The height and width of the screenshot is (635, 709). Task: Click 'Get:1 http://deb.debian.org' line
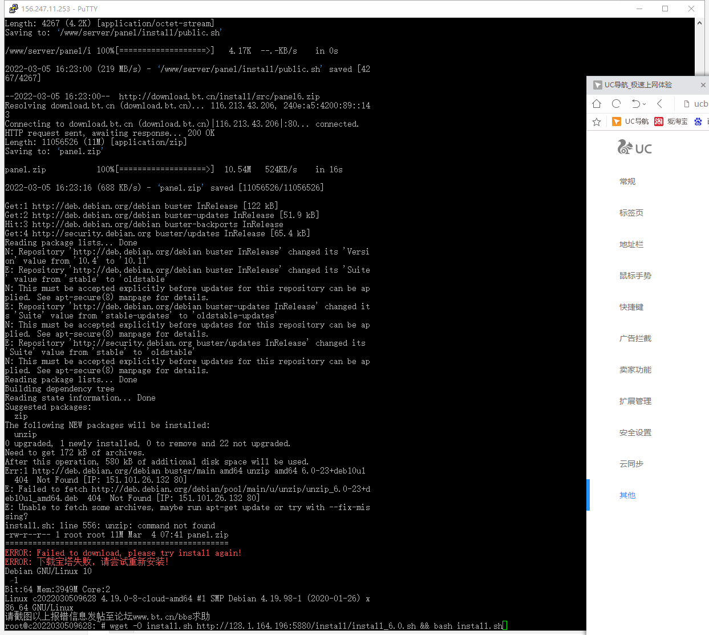[x=141, y=206]
